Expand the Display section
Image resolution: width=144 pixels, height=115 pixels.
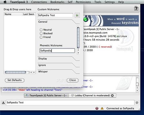(58, 59)
